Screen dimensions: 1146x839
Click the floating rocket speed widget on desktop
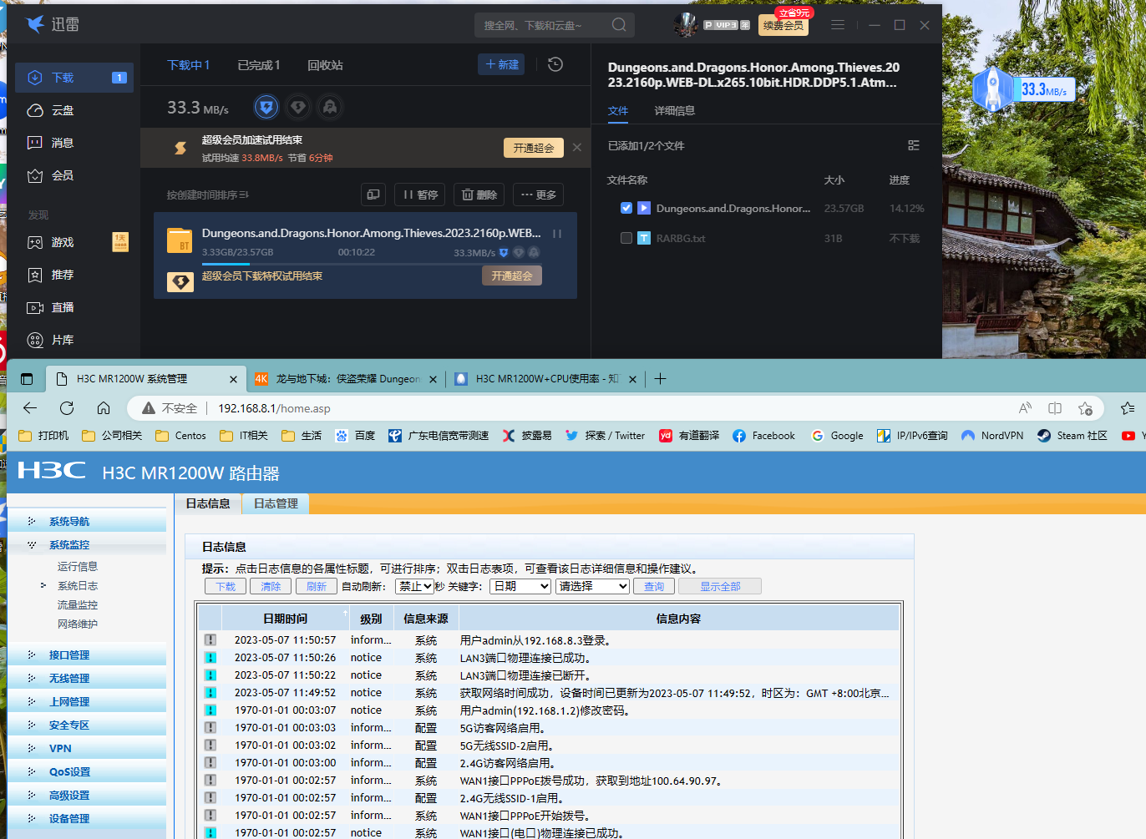[1023, 89]
